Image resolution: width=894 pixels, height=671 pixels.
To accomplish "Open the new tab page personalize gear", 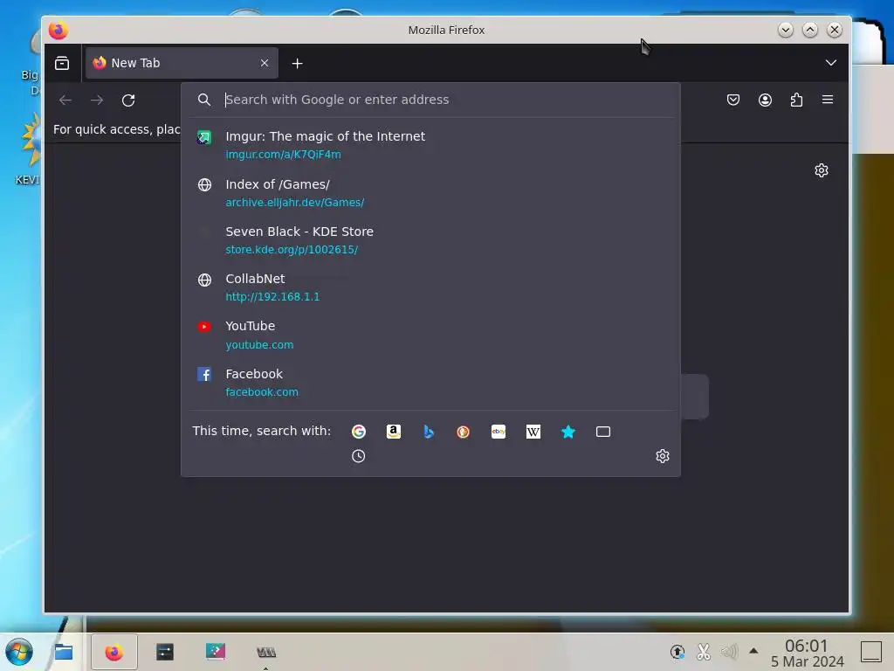I will click(822, 170).
